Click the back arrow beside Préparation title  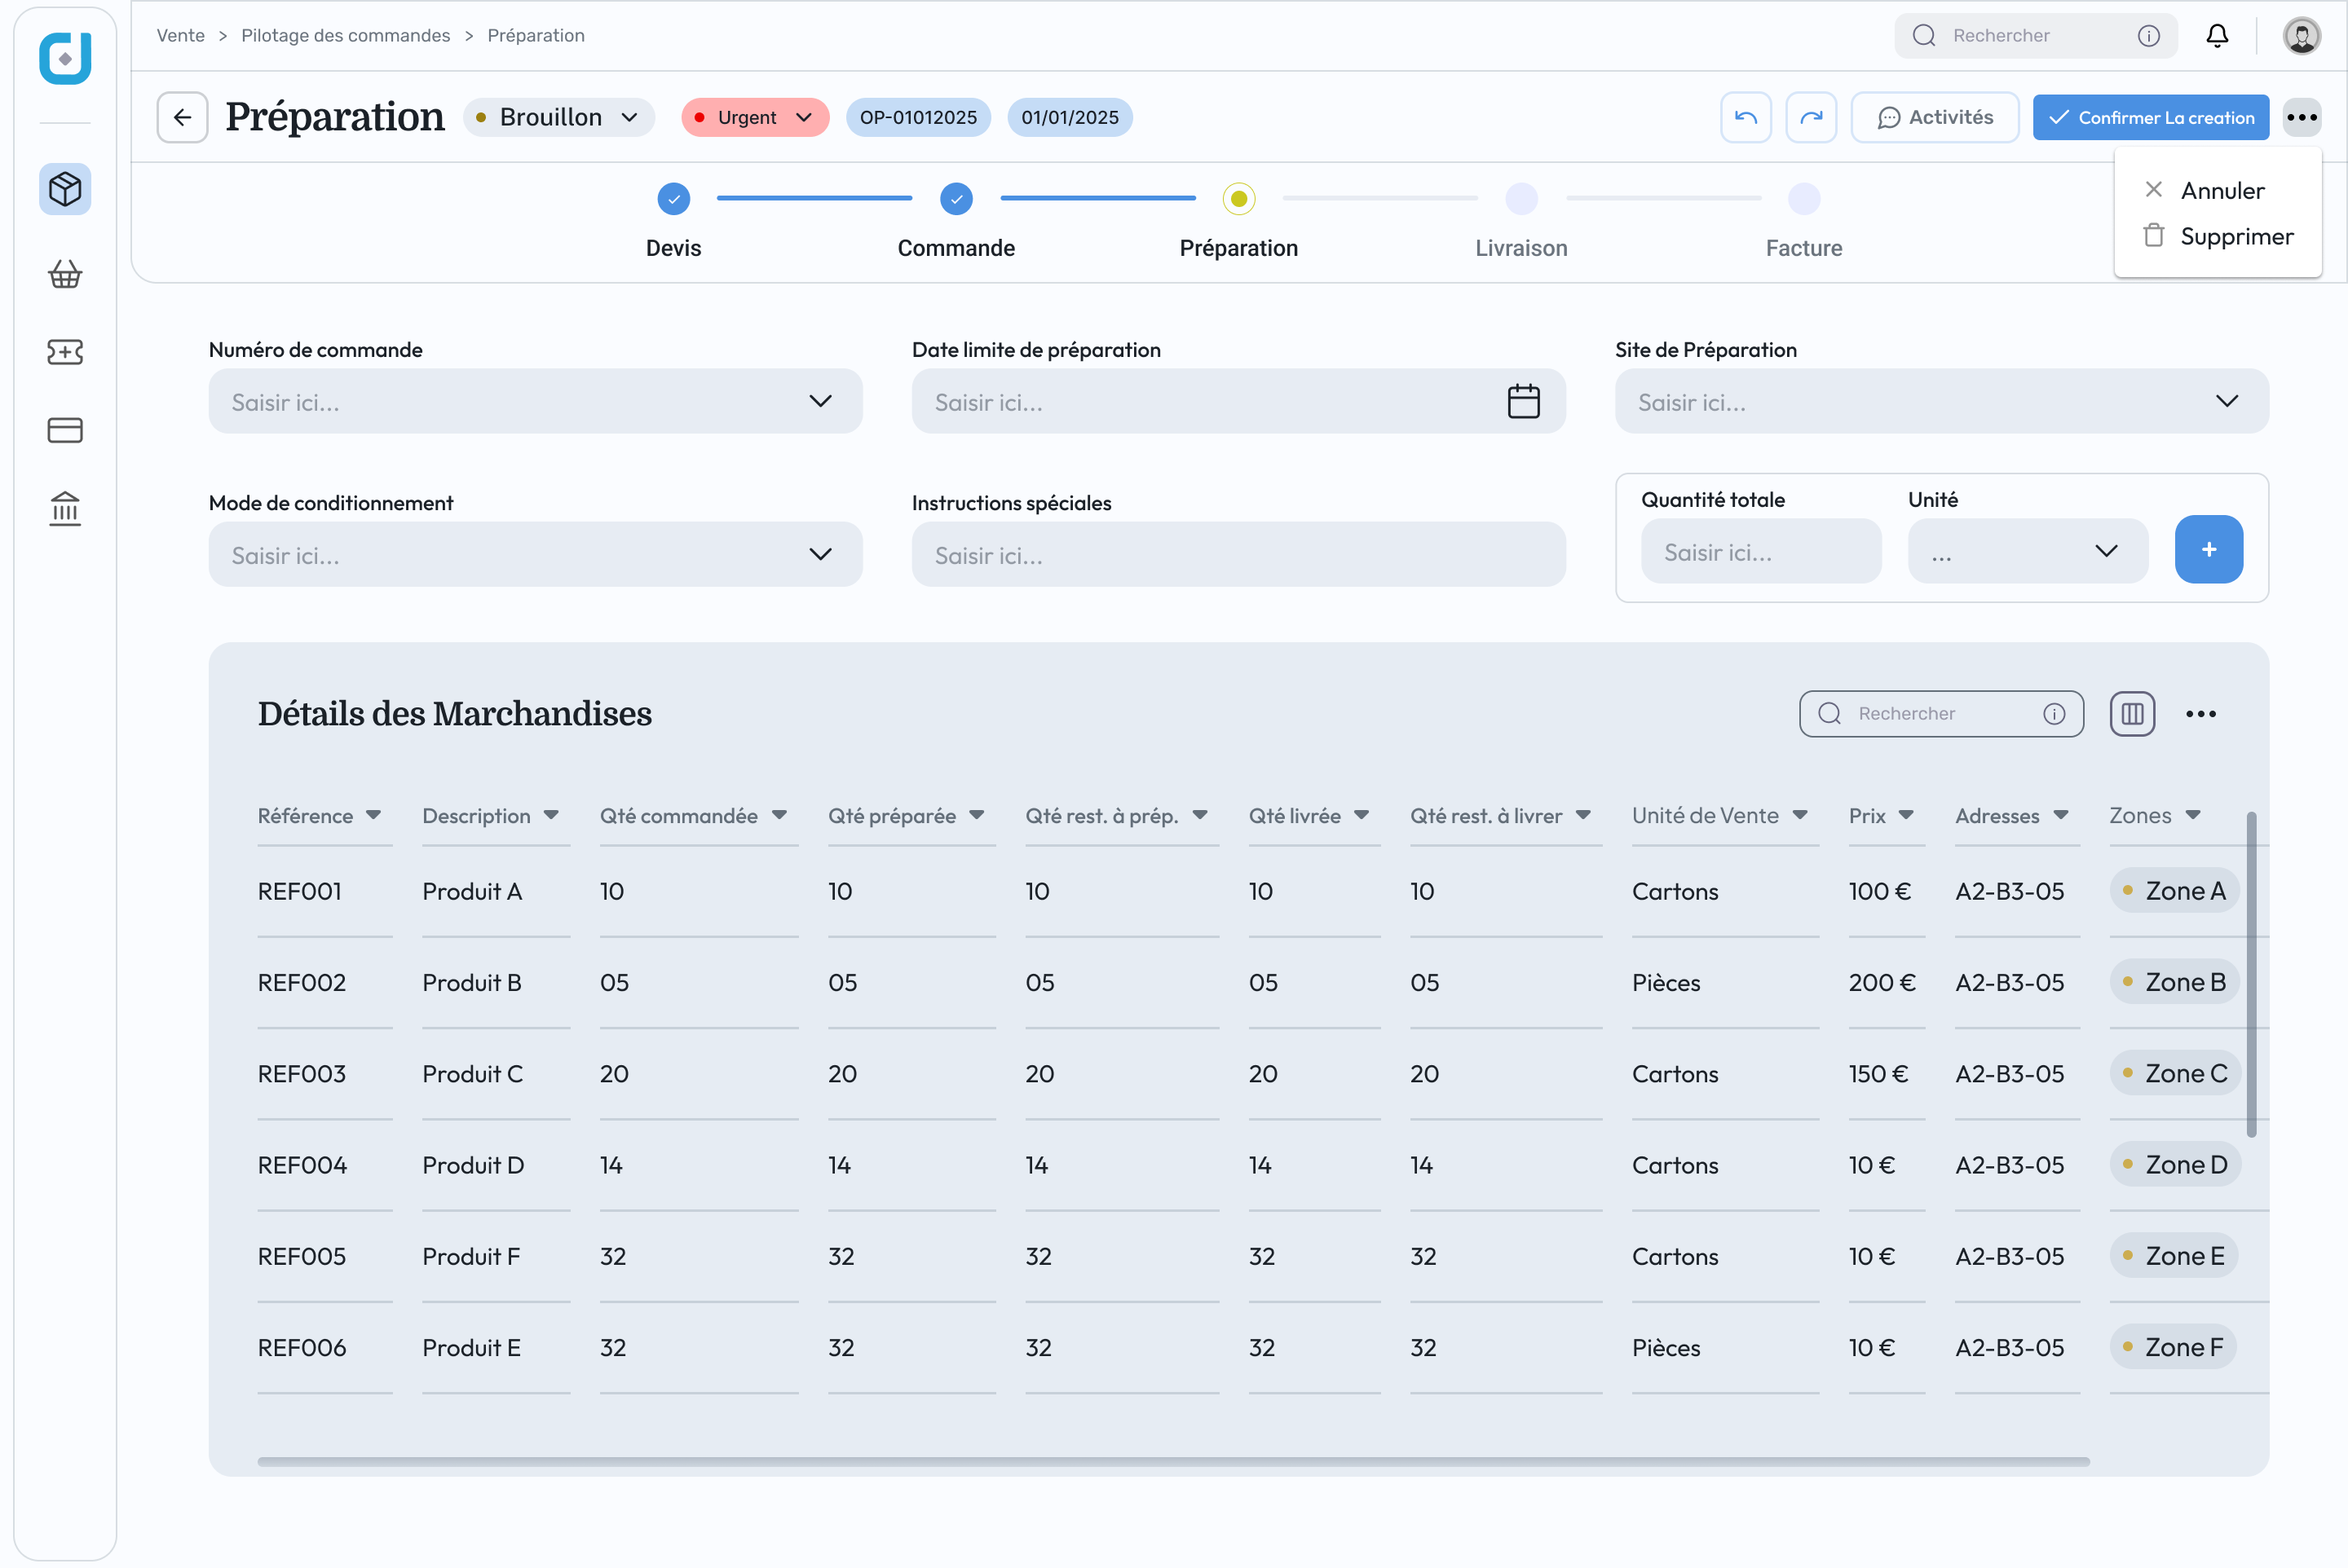[x=182, y=117]
